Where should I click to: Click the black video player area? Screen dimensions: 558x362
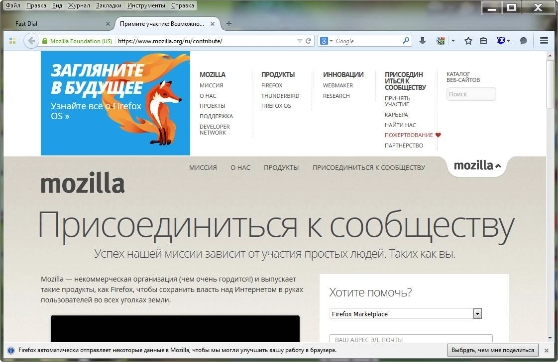pos(175,329)
